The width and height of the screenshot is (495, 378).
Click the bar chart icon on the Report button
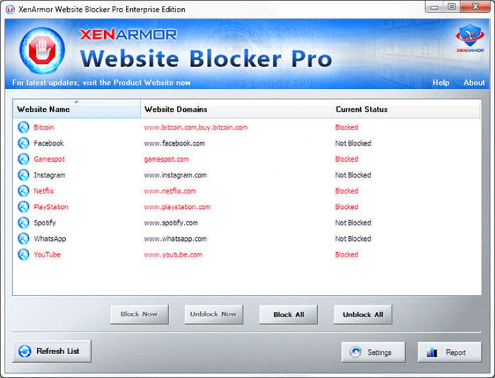coord(432,352)
